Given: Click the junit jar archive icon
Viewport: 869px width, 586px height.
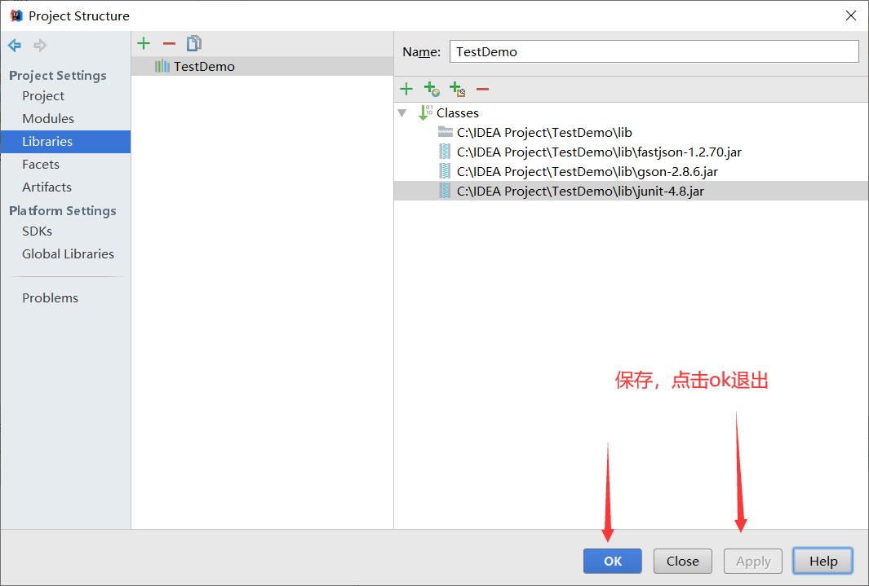Looking at the screenshot, I should tap(445, 191).
